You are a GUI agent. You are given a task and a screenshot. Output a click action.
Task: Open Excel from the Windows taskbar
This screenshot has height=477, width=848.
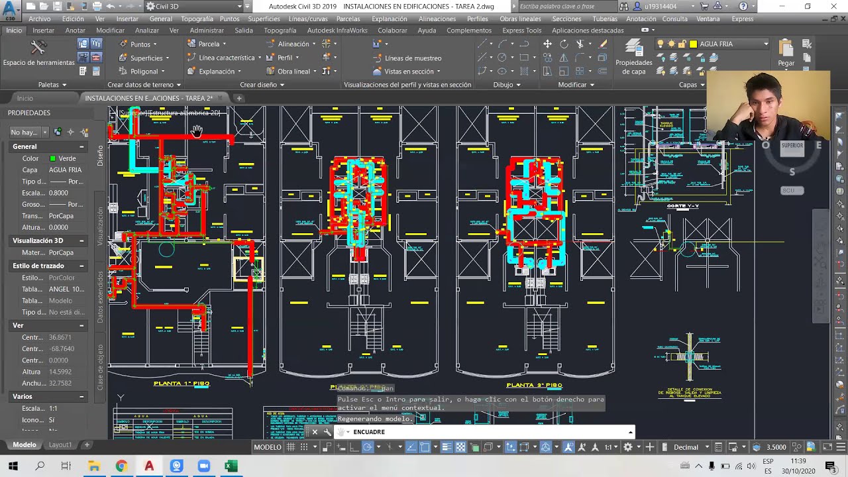[231, 466]
